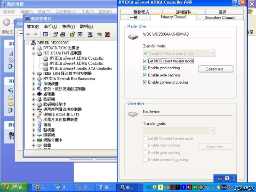Image resolution: width=256 pixels, height=192 pixels.
Task: Click Slave drive Let BIOS select transfer mode
Action: point(145,138)
